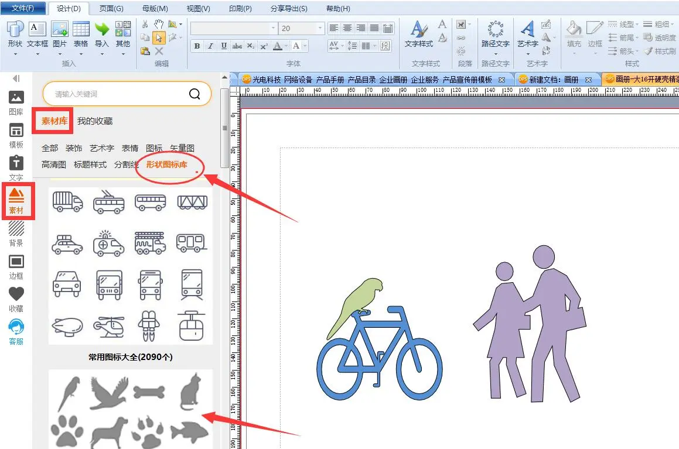The width and height of the screenshot is (679, 449).
Task: Toggle bold text formatting
Action: (197, 46)
